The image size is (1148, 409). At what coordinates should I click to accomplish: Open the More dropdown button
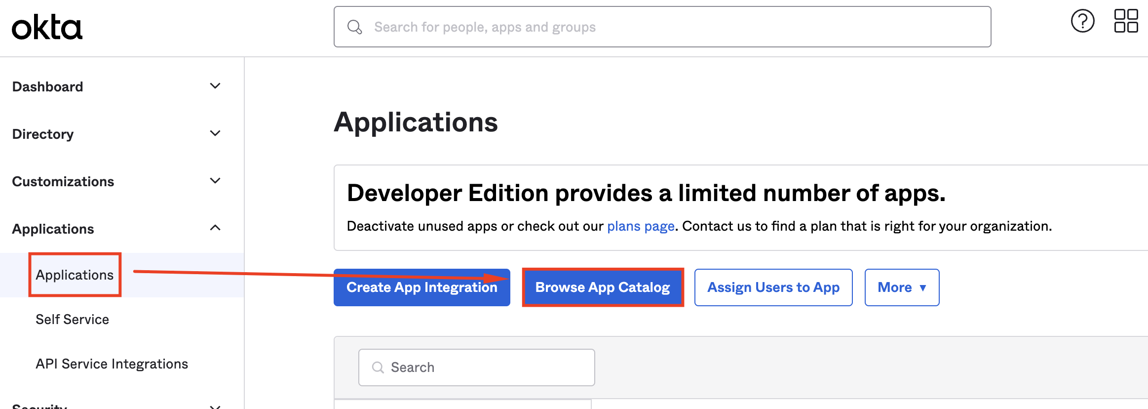click(x=901, y=287)
